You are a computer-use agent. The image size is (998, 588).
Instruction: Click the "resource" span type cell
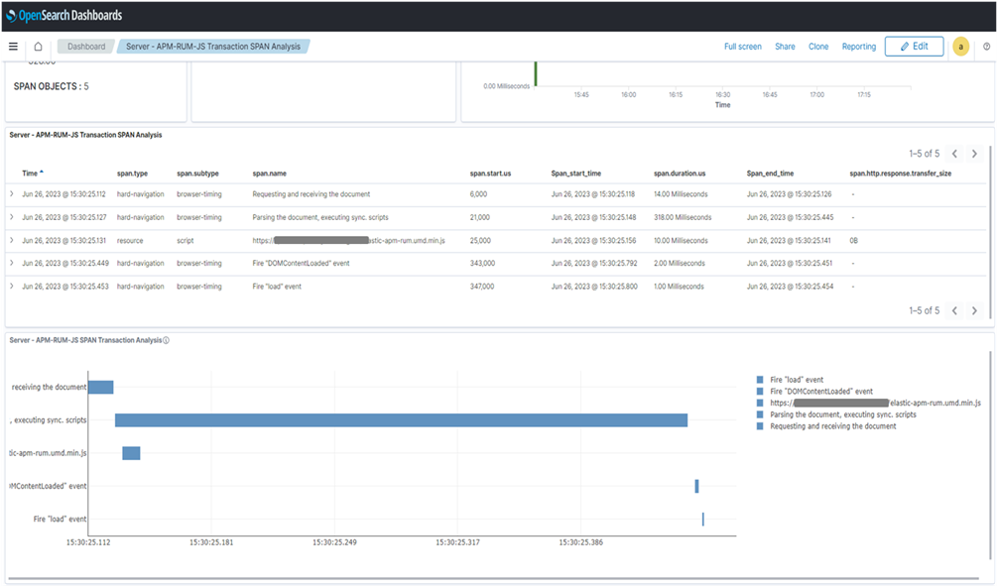[x=130, y=241]
